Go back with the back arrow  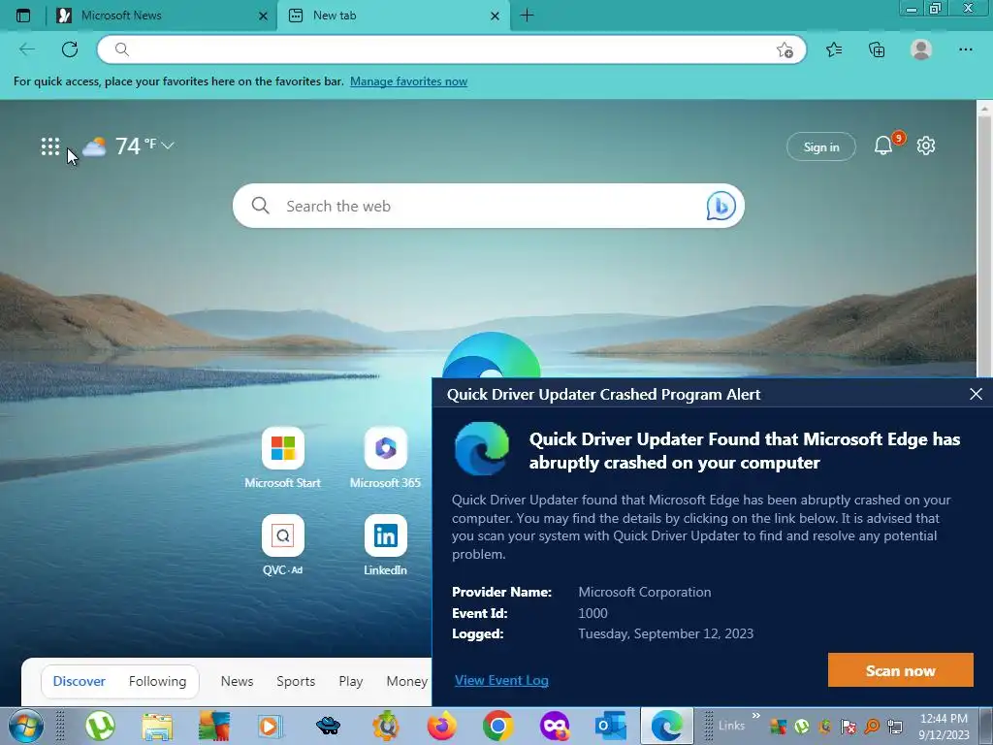coord(27,49)
